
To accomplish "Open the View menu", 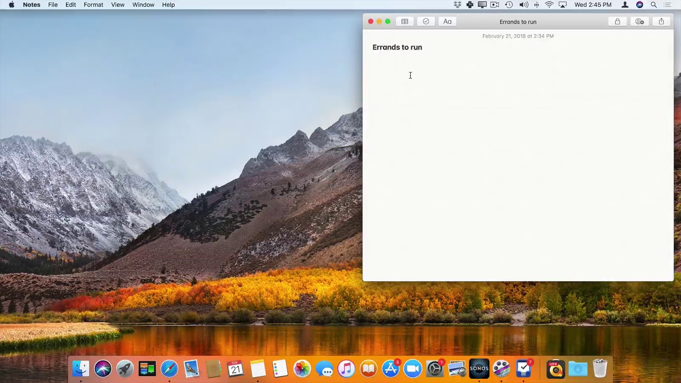I will coord(118,5).
